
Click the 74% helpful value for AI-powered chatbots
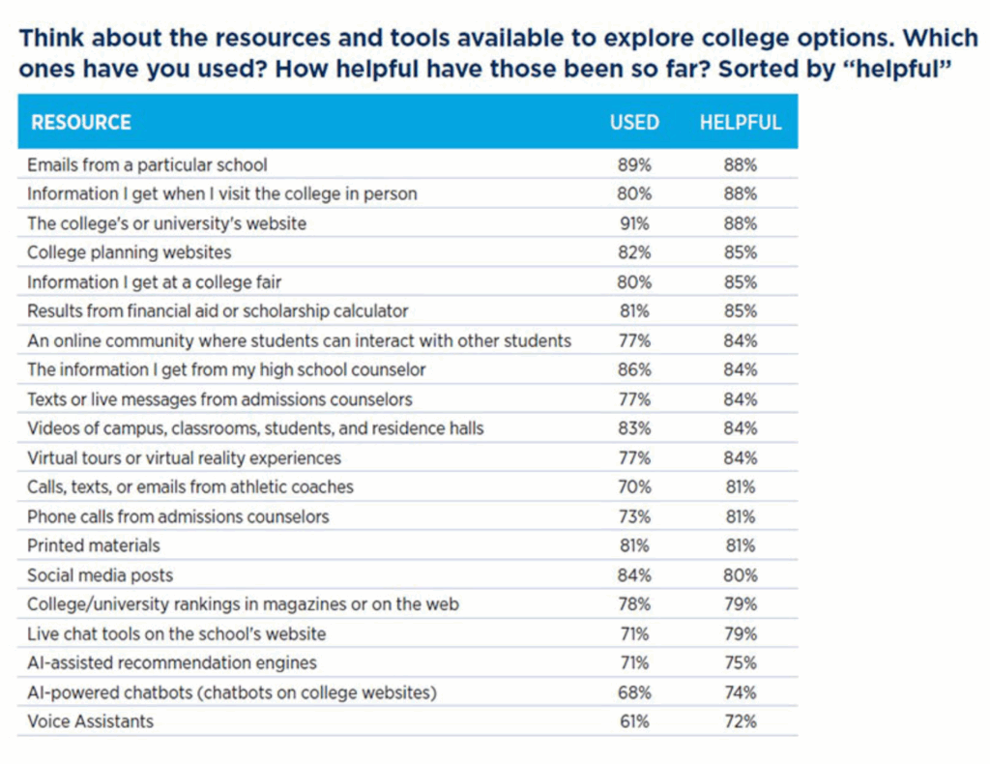pos(741,692)
